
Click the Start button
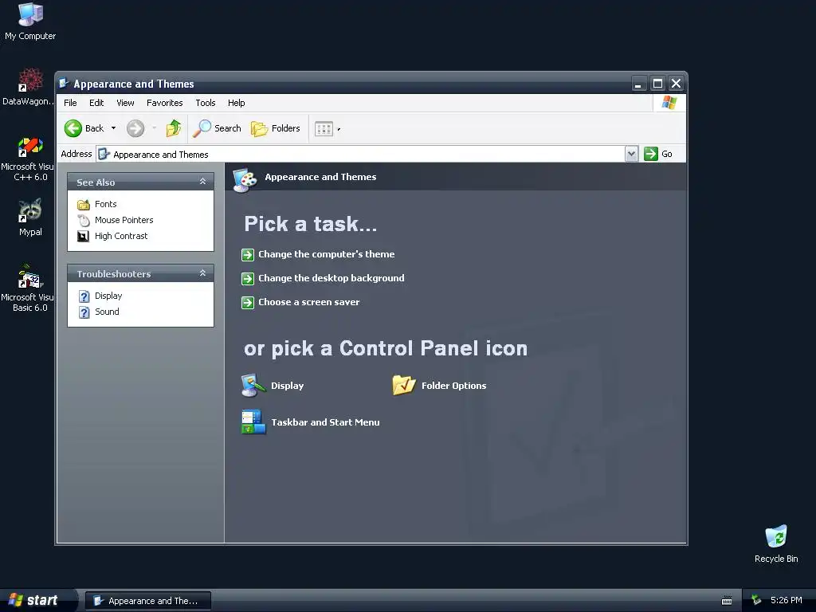coord(37,601)
